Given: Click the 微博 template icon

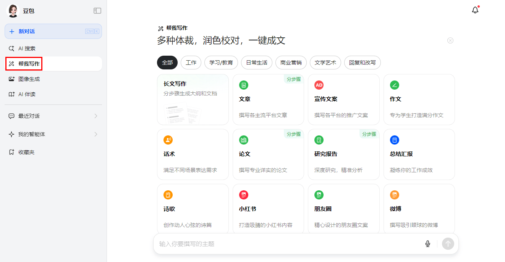Looking at the screenshot, I should pos(394,195).
